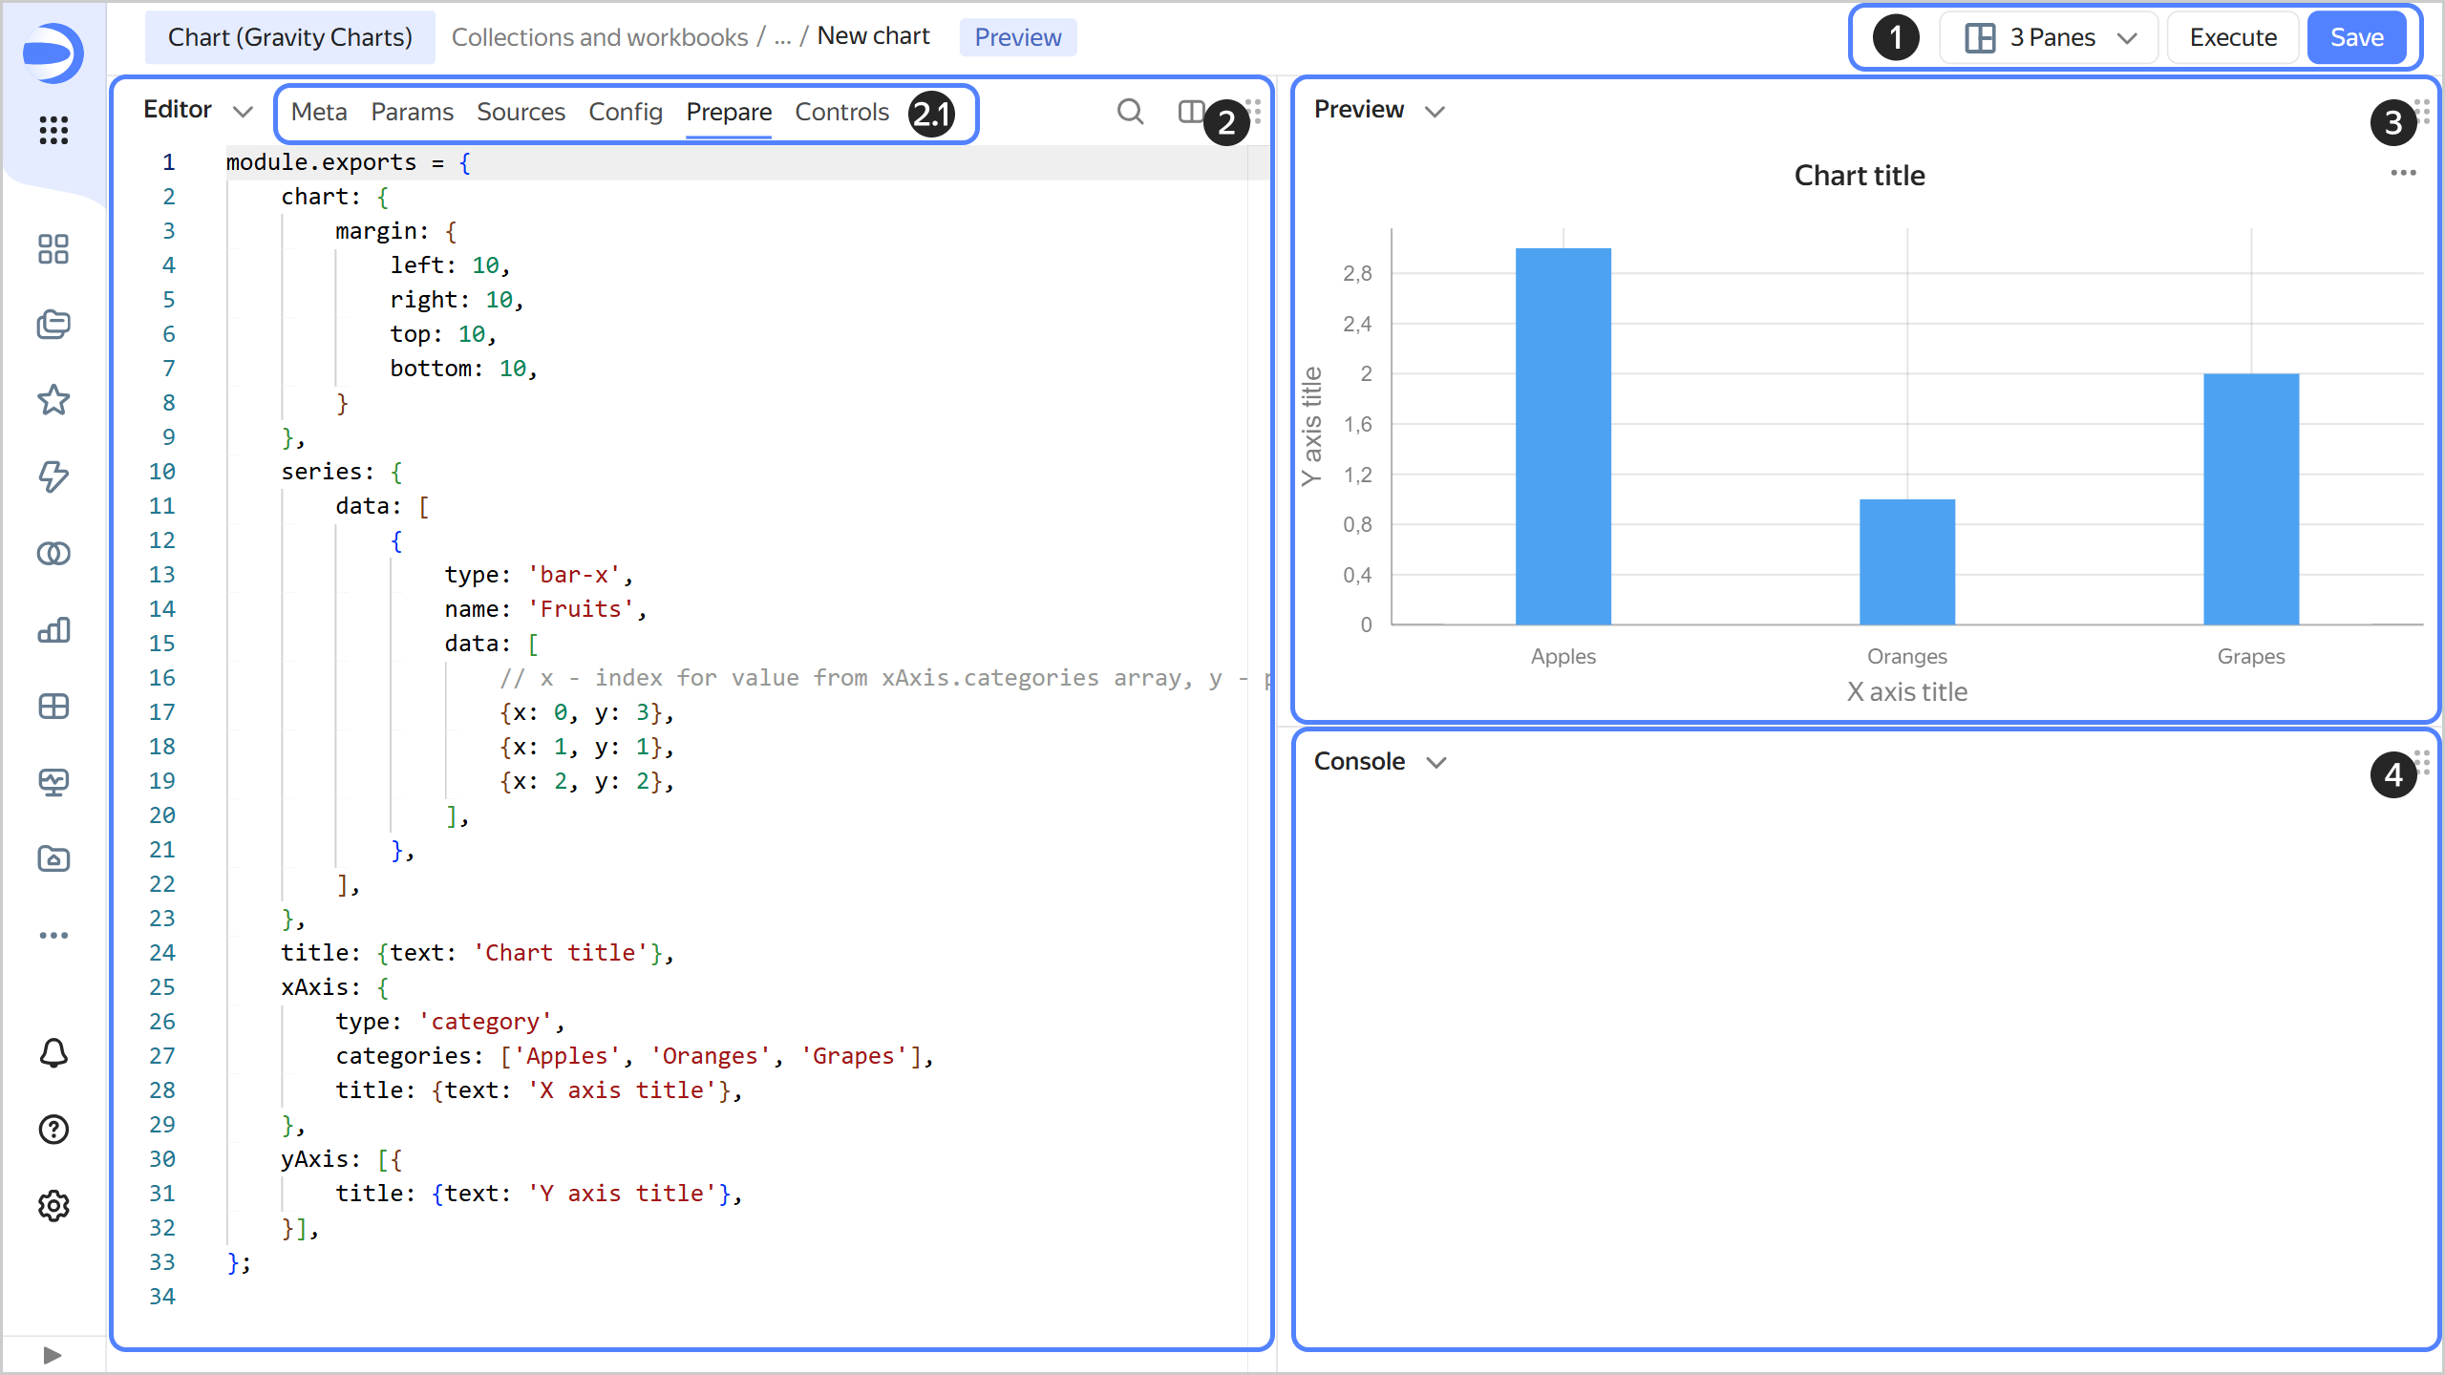This screenshot has width=2445, height=1375.
Task: Open the lightning bolt connections icon
Action: (x=53, y=476)
